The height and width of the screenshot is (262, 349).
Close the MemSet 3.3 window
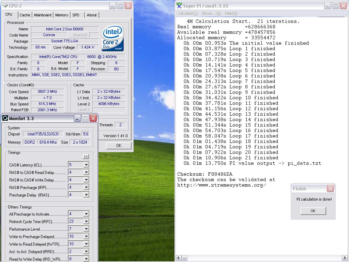point(93,118)
